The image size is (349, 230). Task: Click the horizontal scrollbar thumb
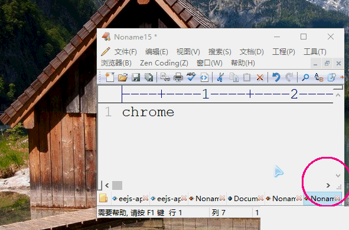pyautogui.click(x=117, y=185)
